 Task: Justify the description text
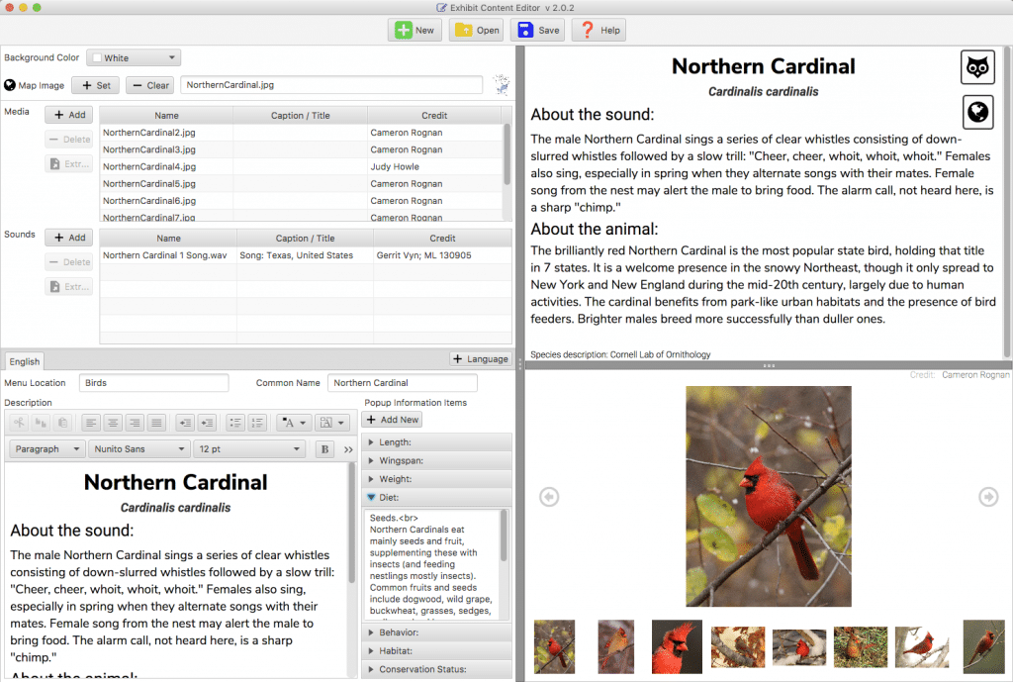(156, 423)
